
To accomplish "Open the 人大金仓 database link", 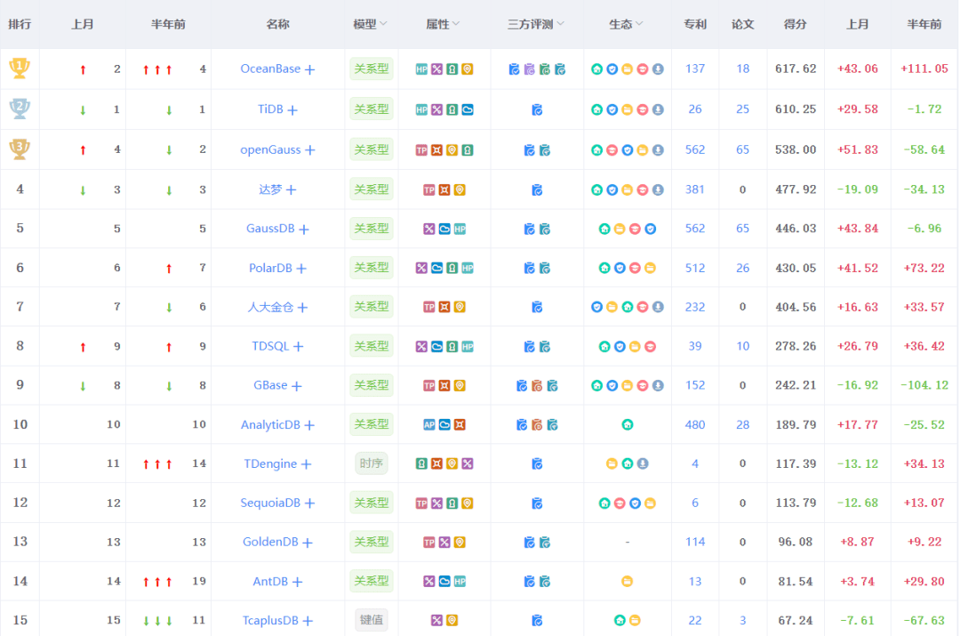I will click(270, 307).
